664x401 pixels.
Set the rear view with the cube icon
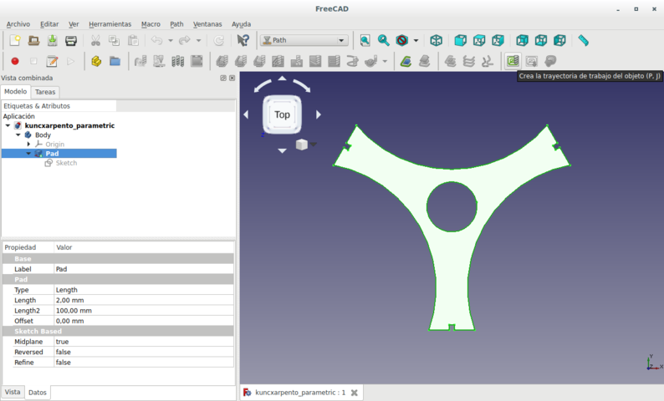pyautogui.click(x=522, y=41)
